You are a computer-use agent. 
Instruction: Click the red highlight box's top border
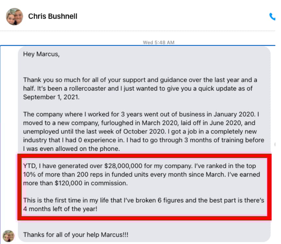pyautogui.click(x=144, y=156)
